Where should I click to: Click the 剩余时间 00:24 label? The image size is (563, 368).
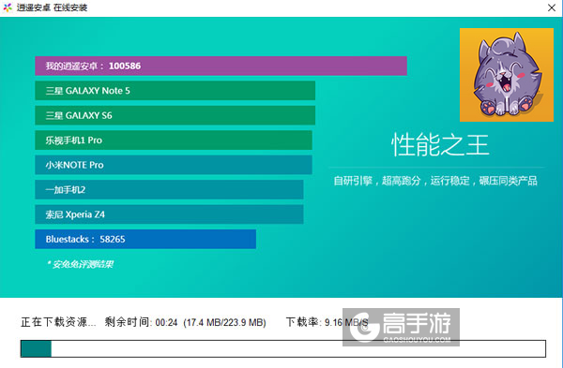(x=141, y=322)
